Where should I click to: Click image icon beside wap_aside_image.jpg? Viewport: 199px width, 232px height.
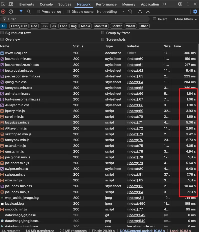click(x=2, y=198)
